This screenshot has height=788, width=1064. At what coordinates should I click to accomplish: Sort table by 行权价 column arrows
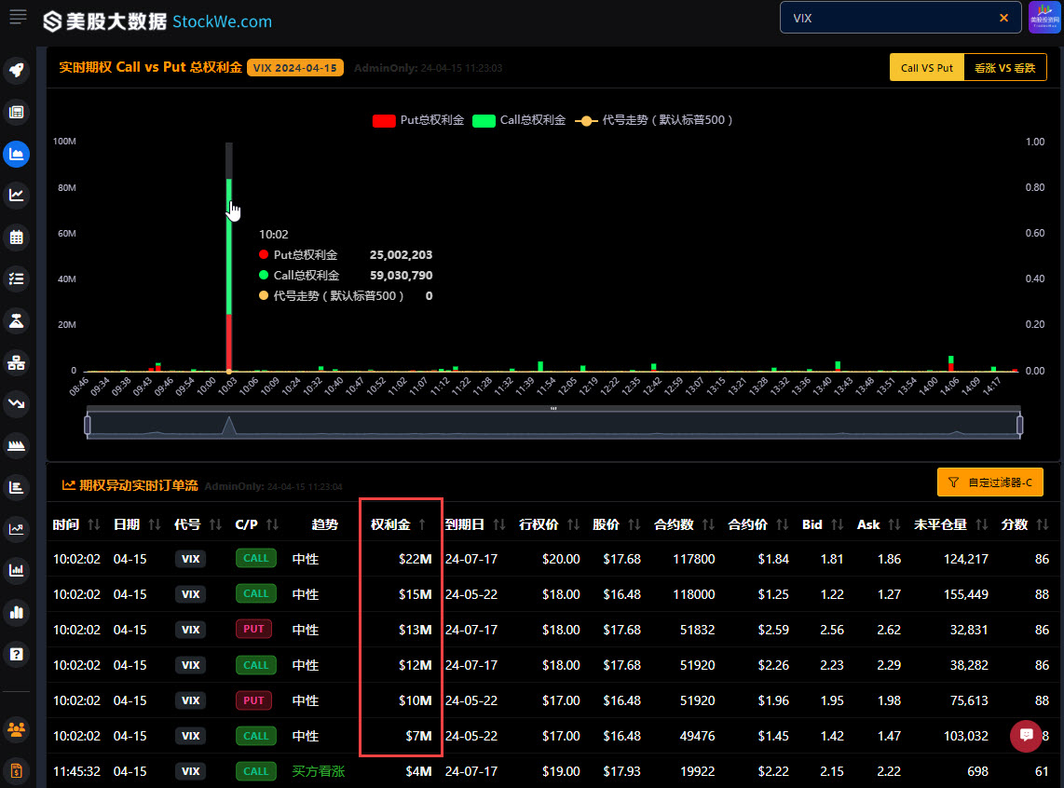tap(573, 524)
